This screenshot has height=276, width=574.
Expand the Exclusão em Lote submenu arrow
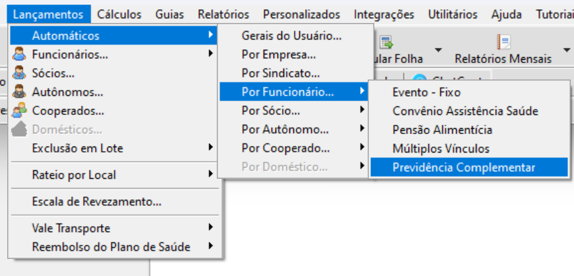point(210,147)
